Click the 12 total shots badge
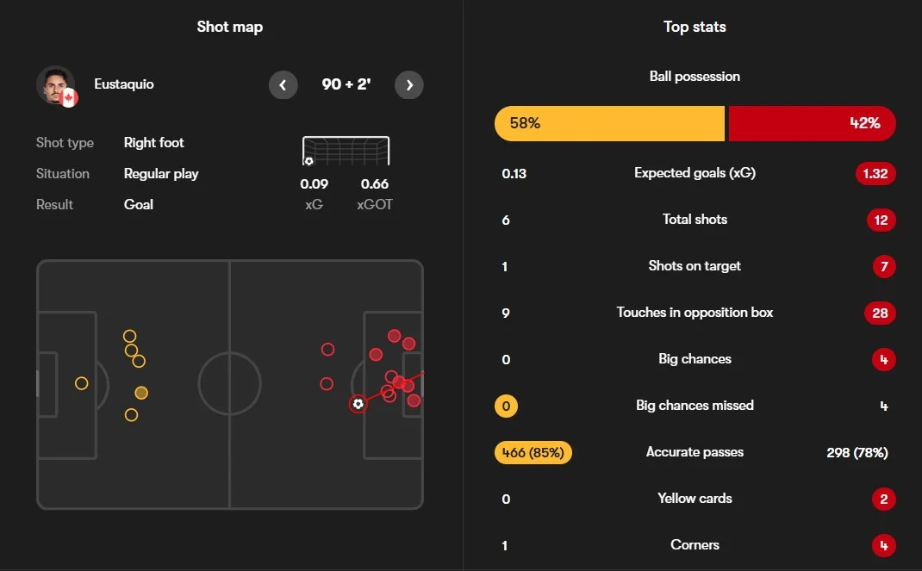Viewport: 922px width, 571px height. click(x=881, y=220)
